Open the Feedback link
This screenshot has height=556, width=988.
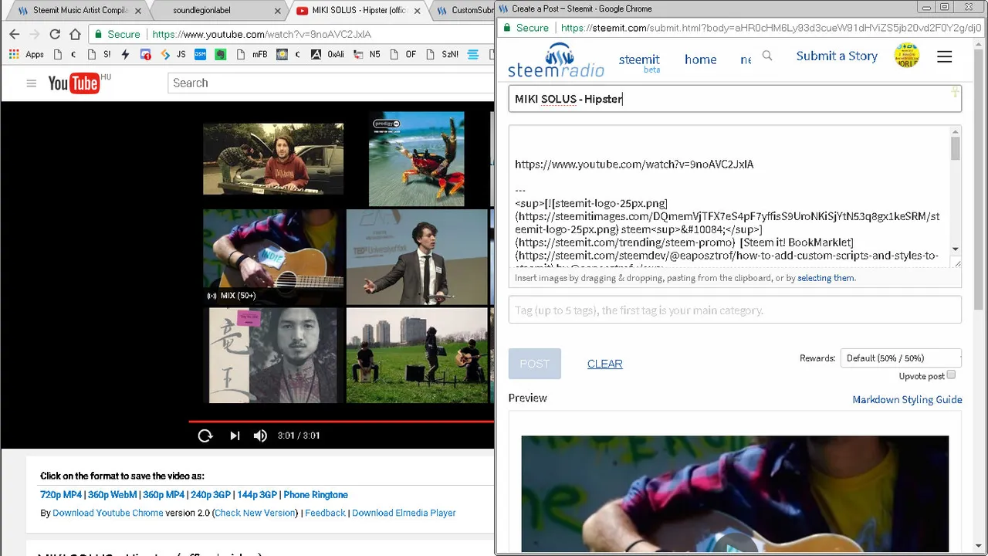325,513
